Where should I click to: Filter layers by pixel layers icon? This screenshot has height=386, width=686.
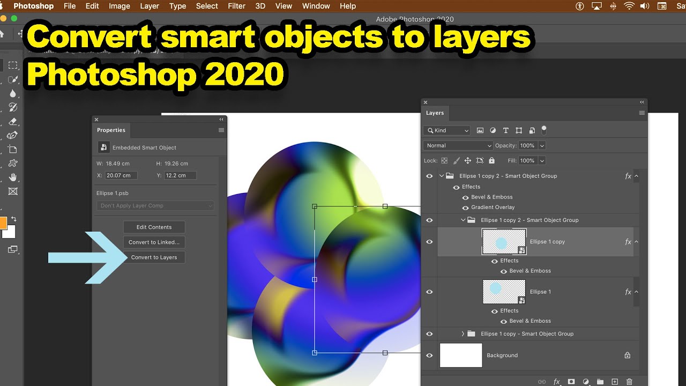[x=480, y=130]
